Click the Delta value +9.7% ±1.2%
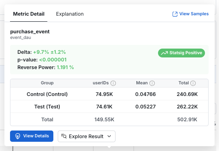This screenshot has height=151, width=219. 49,52
